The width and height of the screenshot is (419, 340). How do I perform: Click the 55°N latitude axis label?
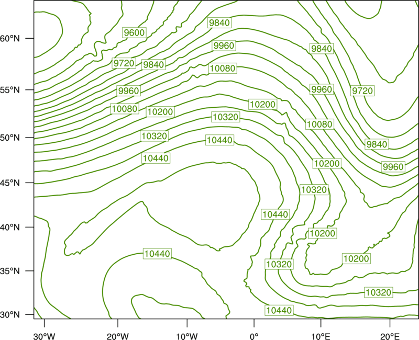coord(10,90)
